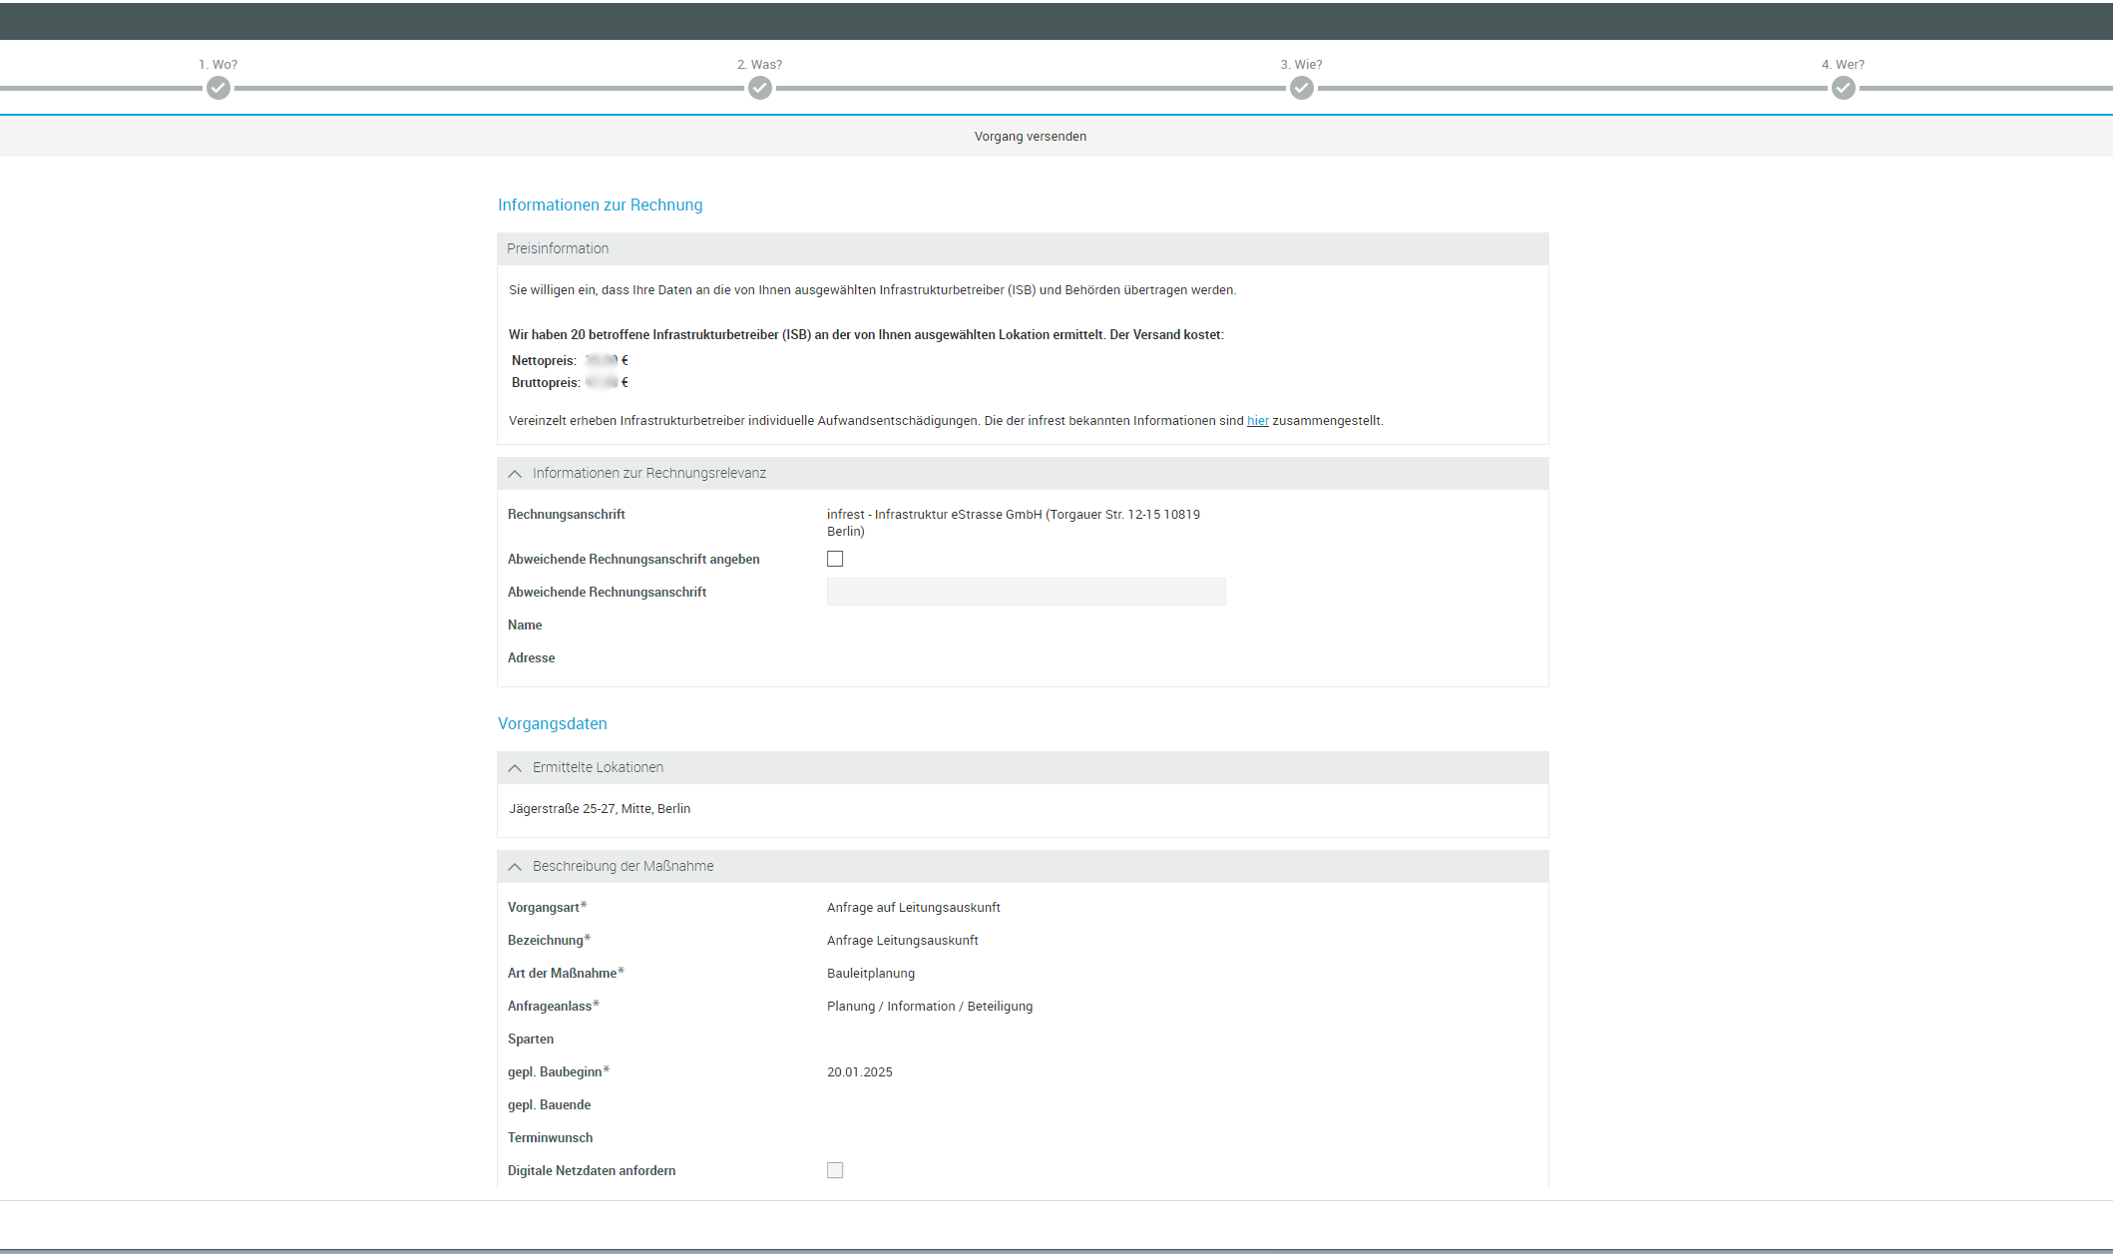Viewport: 2113px width, 1254px height.
Task: Collapse the Beschreibung der Maßnahme chevron
Action: click(515, 867)
